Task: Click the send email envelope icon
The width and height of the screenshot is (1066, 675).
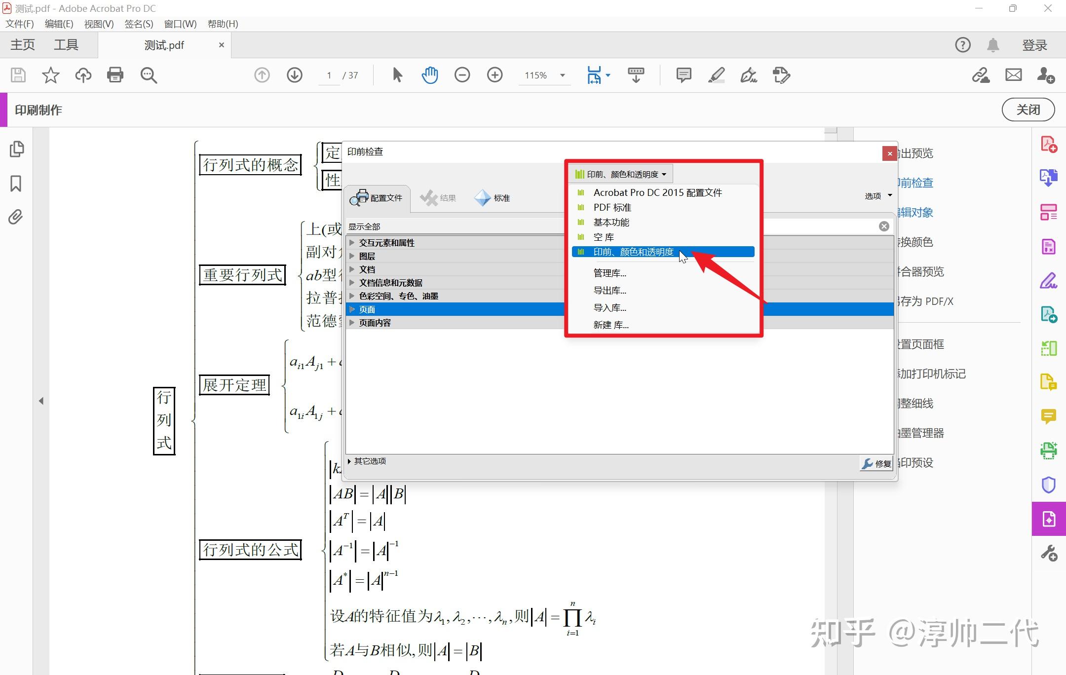Action: pyautogui.click(x=1013, y=75)
